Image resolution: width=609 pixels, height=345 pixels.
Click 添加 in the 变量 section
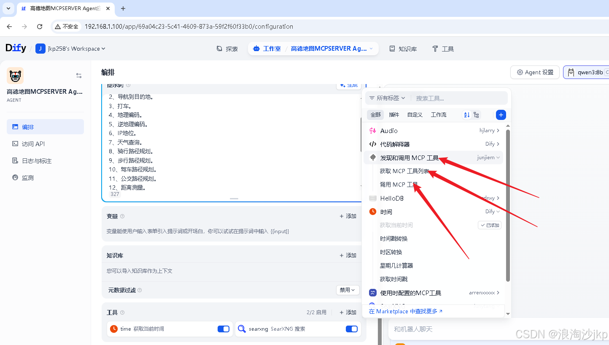(x=348, y=216)
